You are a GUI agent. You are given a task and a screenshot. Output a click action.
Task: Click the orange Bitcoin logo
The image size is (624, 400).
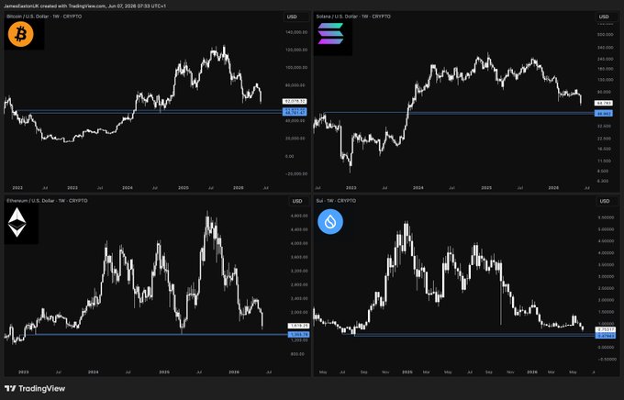coord(21,34)
